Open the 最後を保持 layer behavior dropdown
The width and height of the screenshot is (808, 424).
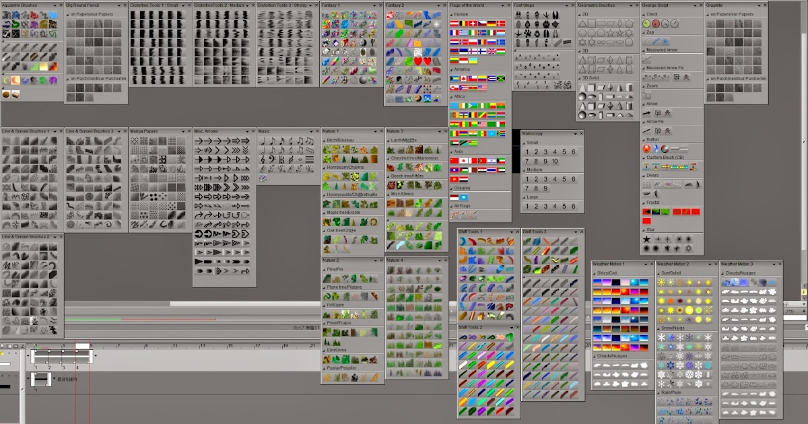pos(55,379)
